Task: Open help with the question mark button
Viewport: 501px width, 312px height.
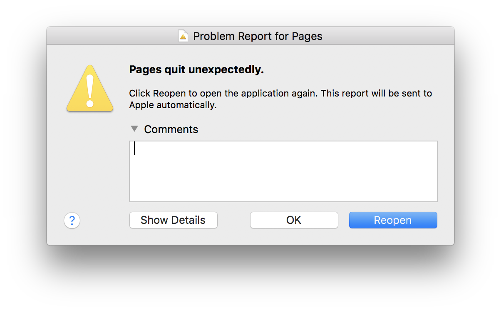Action: coord(72,220)
